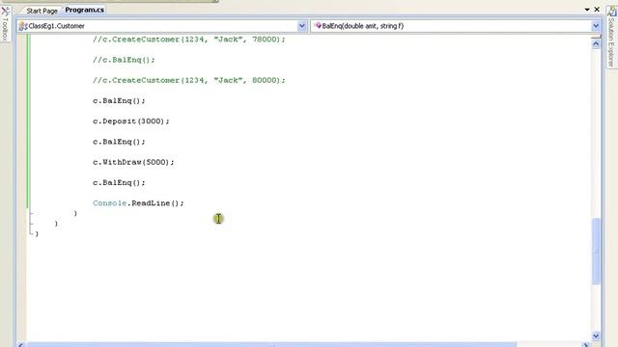Switch to the Start Page tab

coord(42,11)
